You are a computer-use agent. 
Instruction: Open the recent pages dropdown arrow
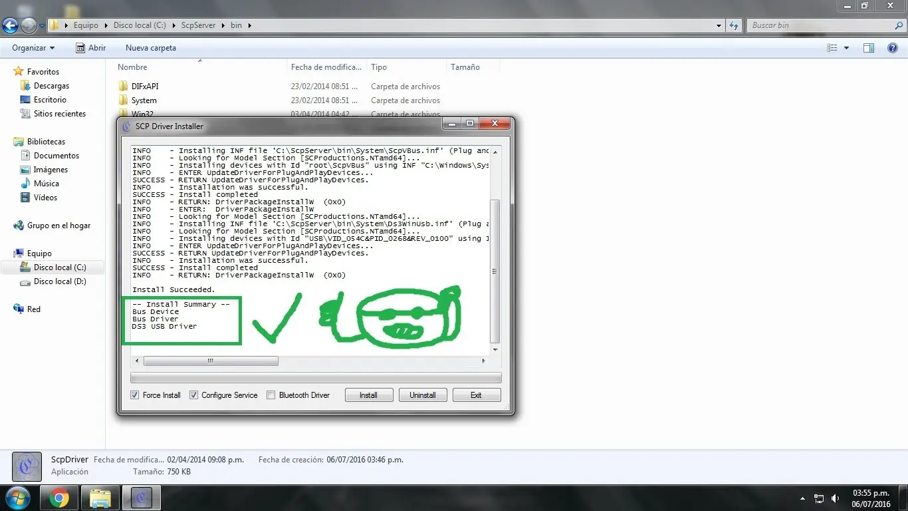pyautogui.click(x=43, y=26)
